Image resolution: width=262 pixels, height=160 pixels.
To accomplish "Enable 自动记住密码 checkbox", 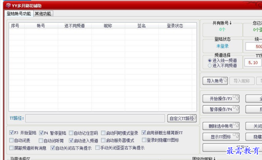I will click(x=71, y=133).
